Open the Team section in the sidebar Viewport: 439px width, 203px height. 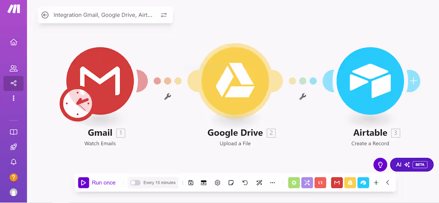click(x=14, y=68)
